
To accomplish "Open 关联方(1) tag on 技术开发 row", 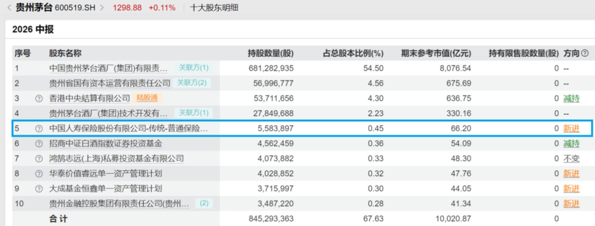I will (x=193, y=113).
